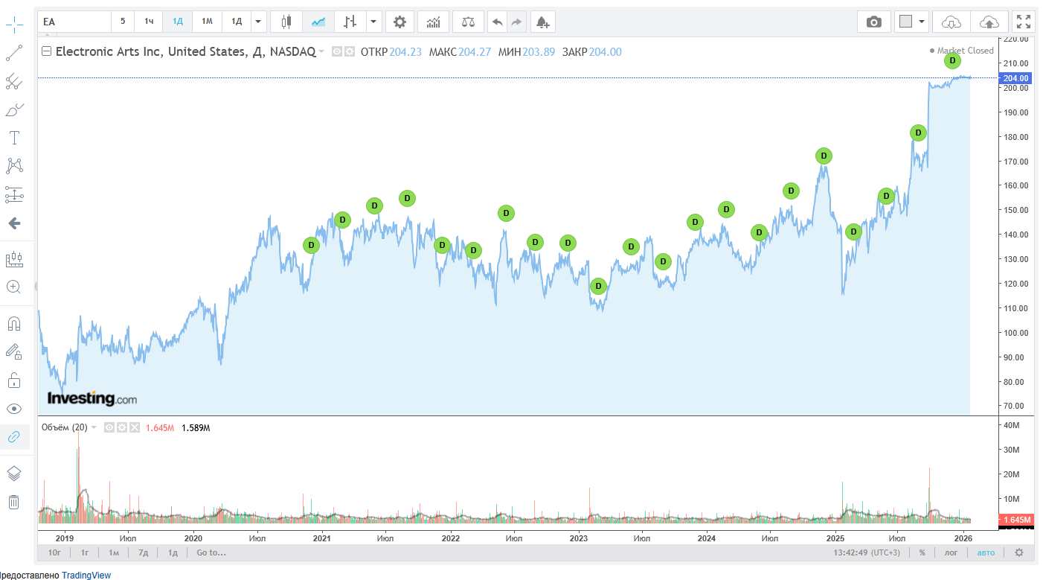Click the layout color square swatch
1043x580 pixels.
point(905,22)
